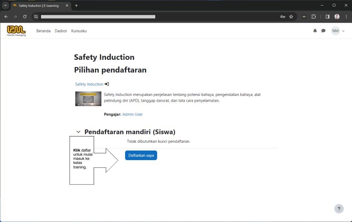The height and width of the screenshot is (222, 352).
Task: Click the Daftarkan saya button
Action: pos(141,155)
